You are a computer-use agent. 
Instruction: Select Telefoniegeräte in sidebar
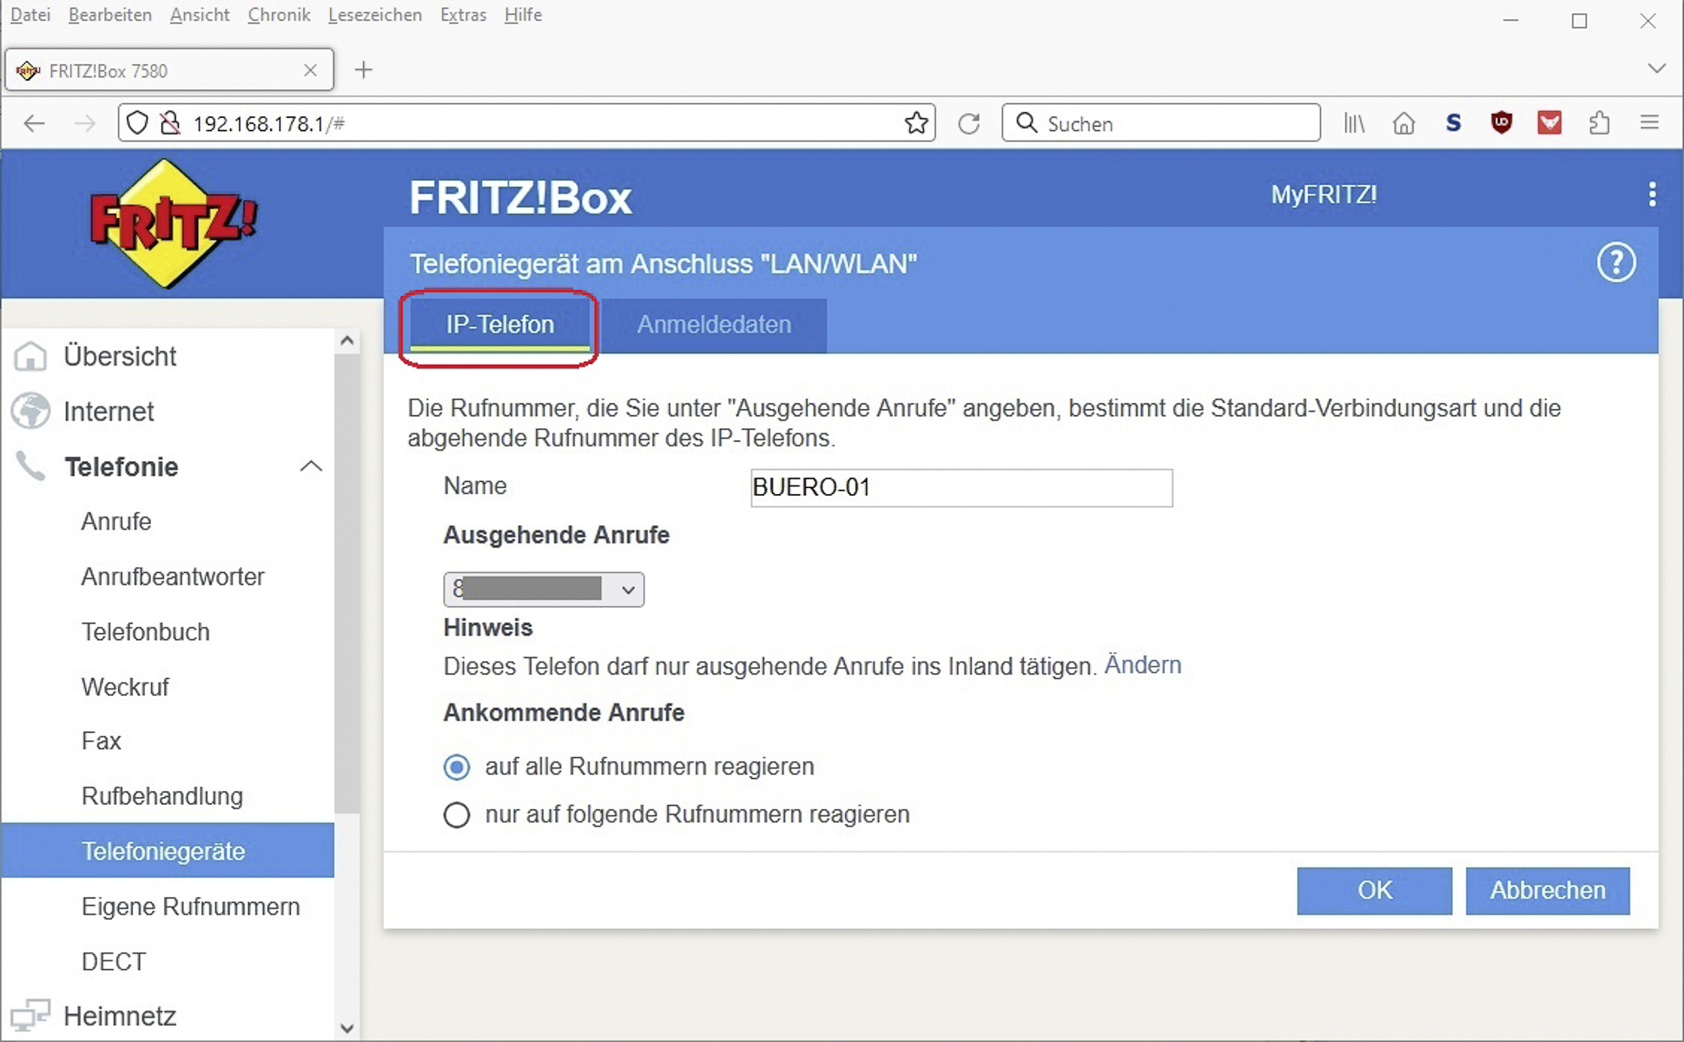pos(168,851)
